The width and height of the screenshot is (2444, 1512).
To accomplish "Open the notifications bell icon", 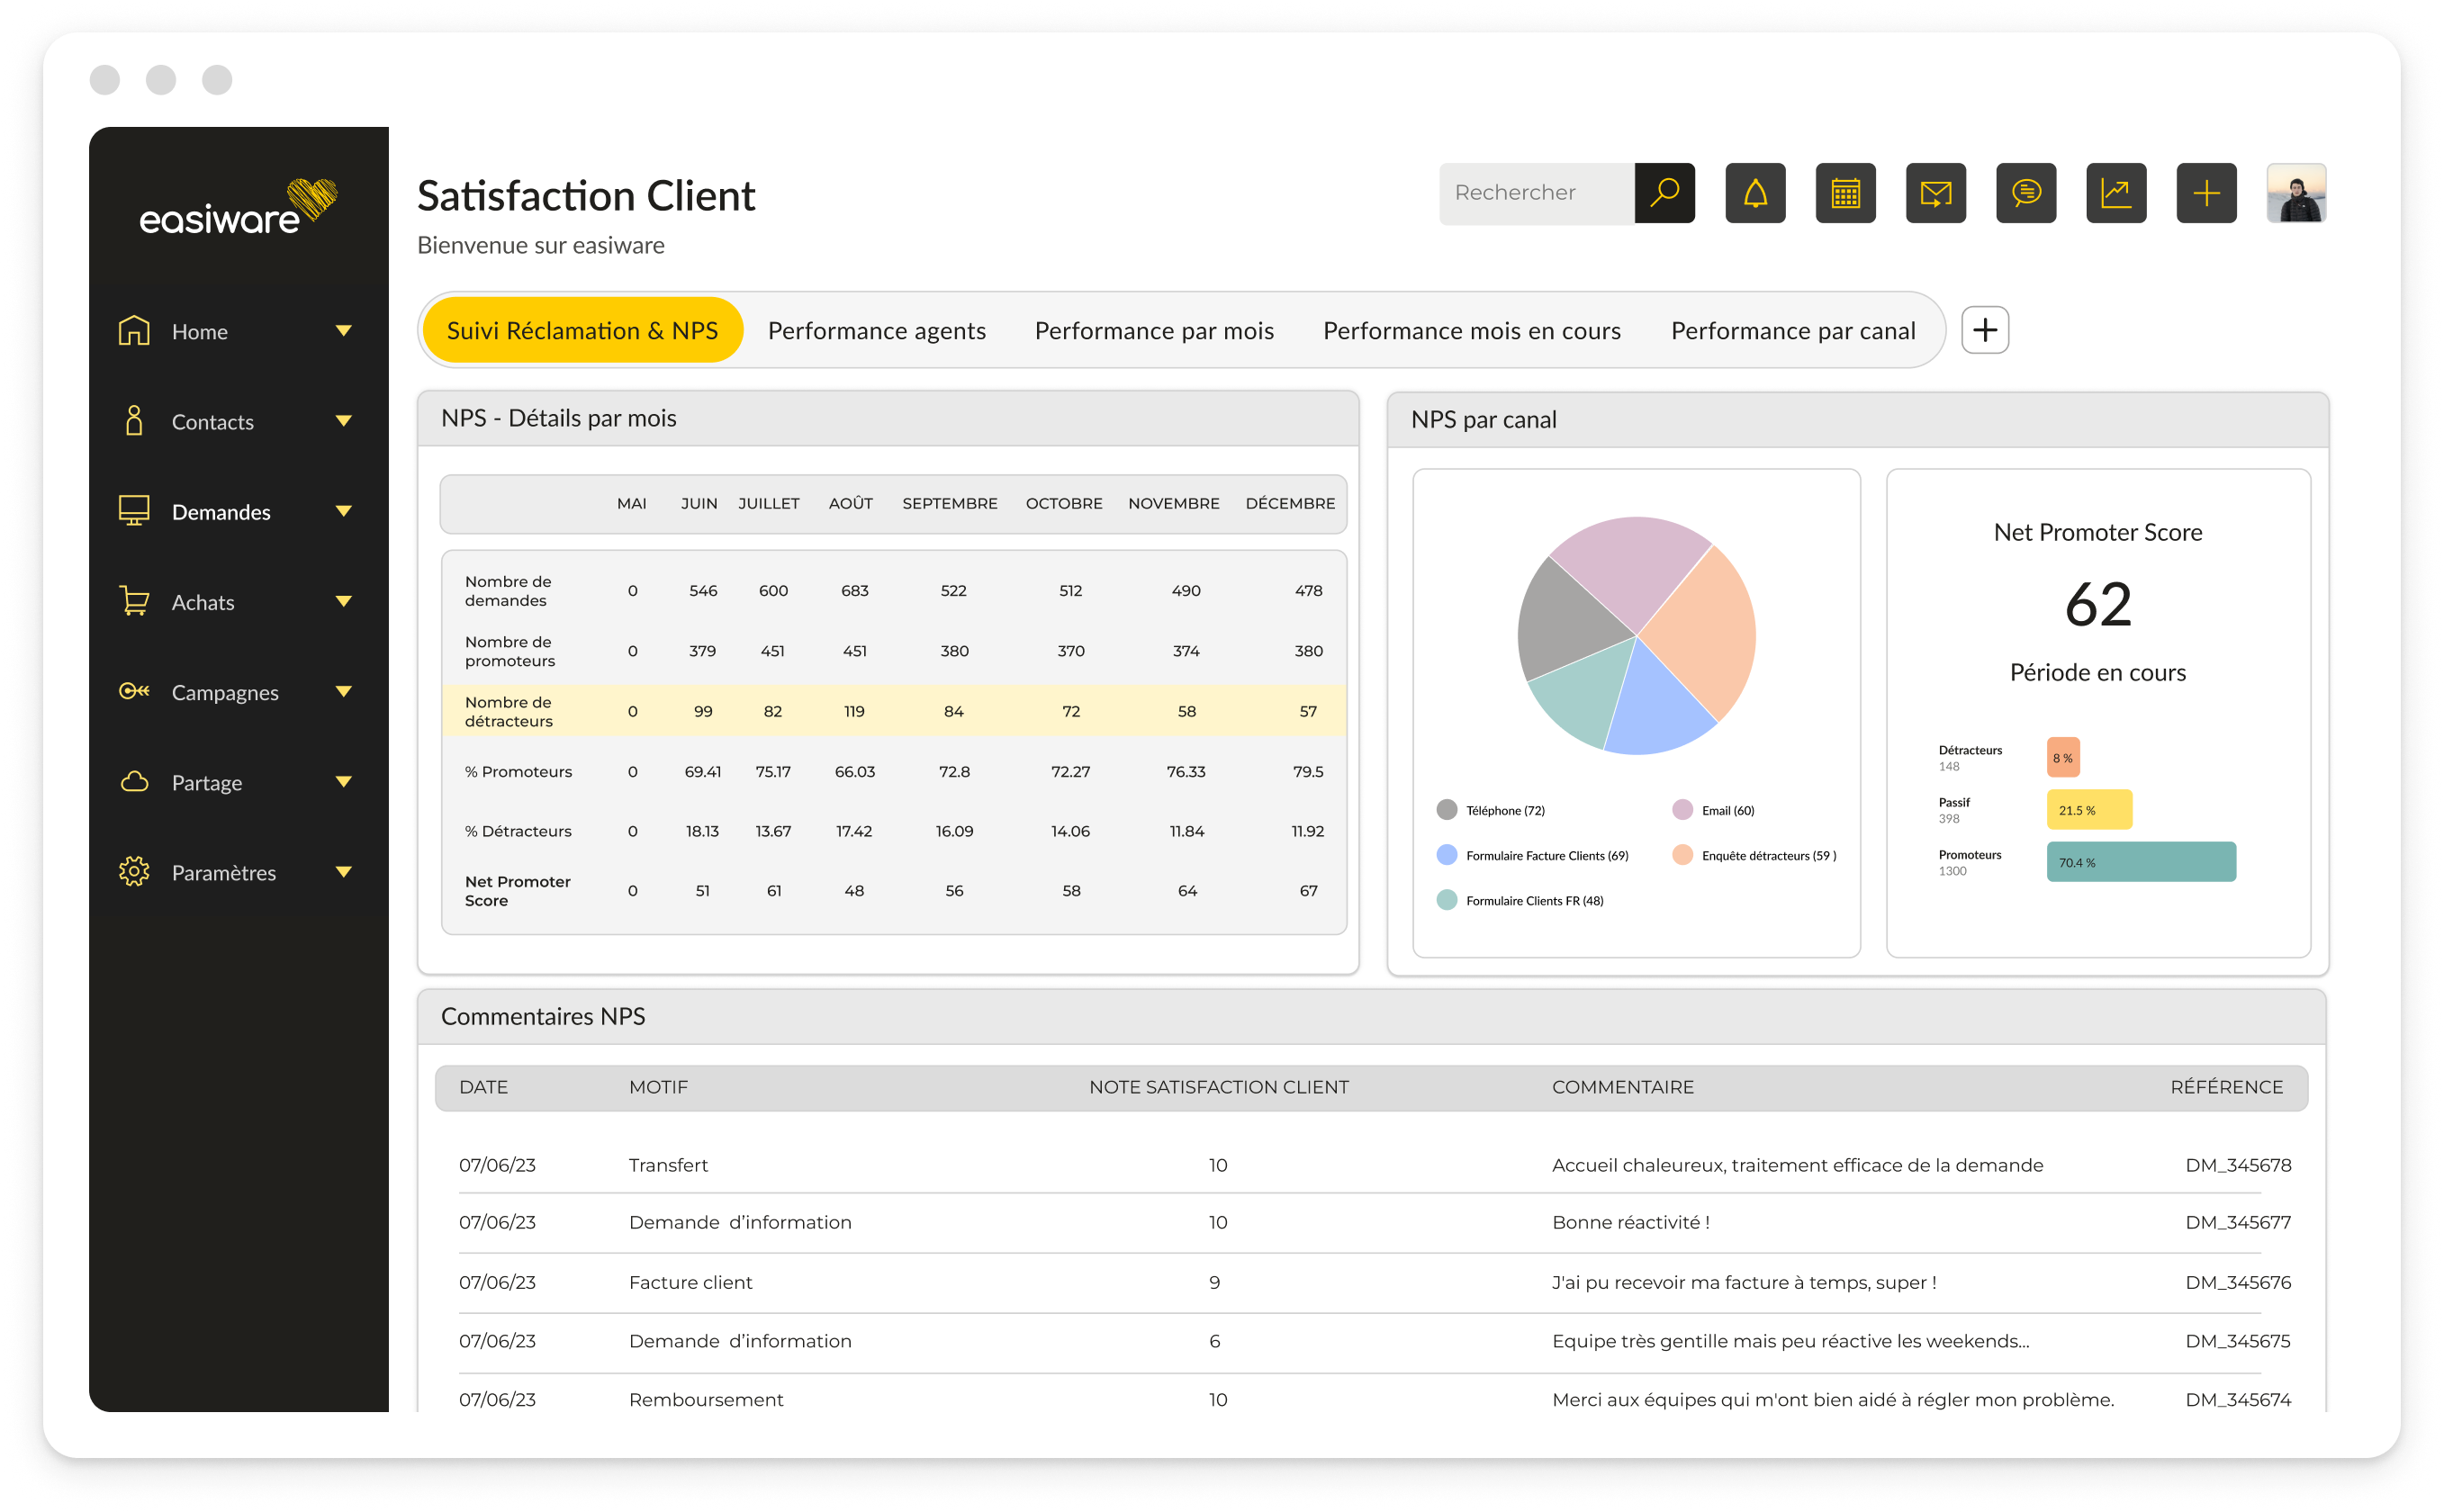I will (1755, 193).
